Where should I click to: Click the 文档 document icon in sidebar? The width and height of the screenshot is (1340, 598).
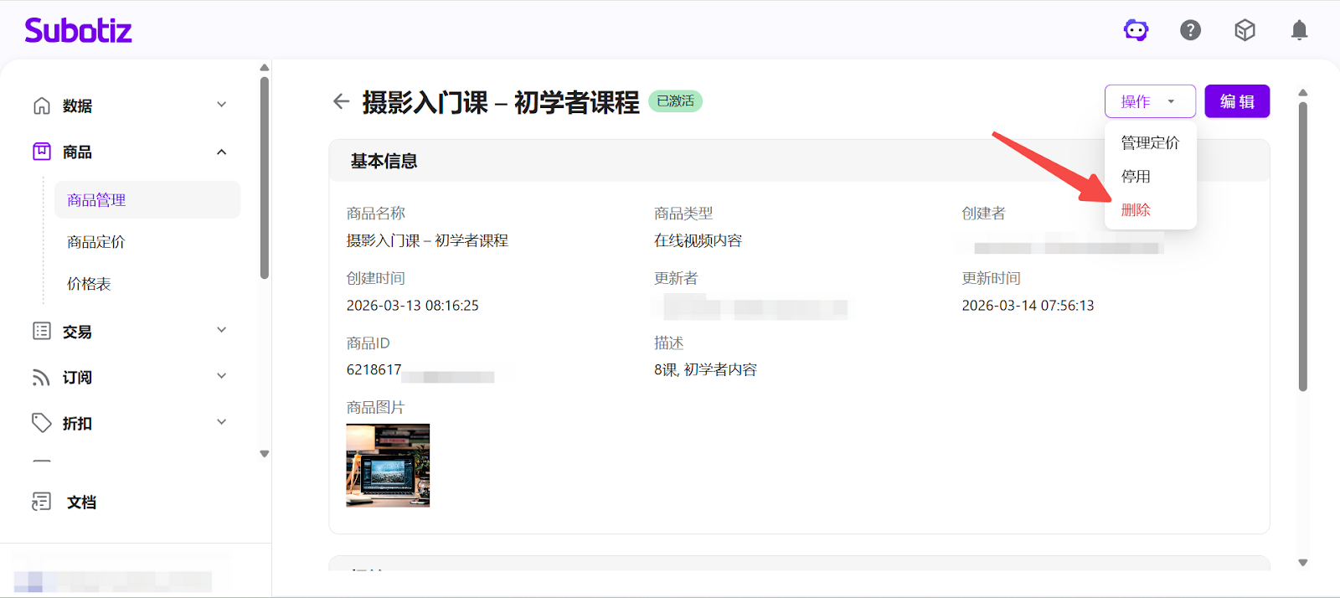point(41,502)
